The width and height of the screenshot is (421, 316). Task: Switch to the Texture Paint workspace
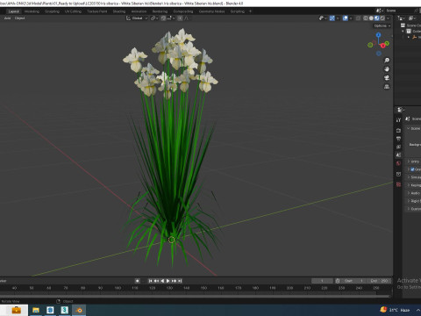coord(97,11)
